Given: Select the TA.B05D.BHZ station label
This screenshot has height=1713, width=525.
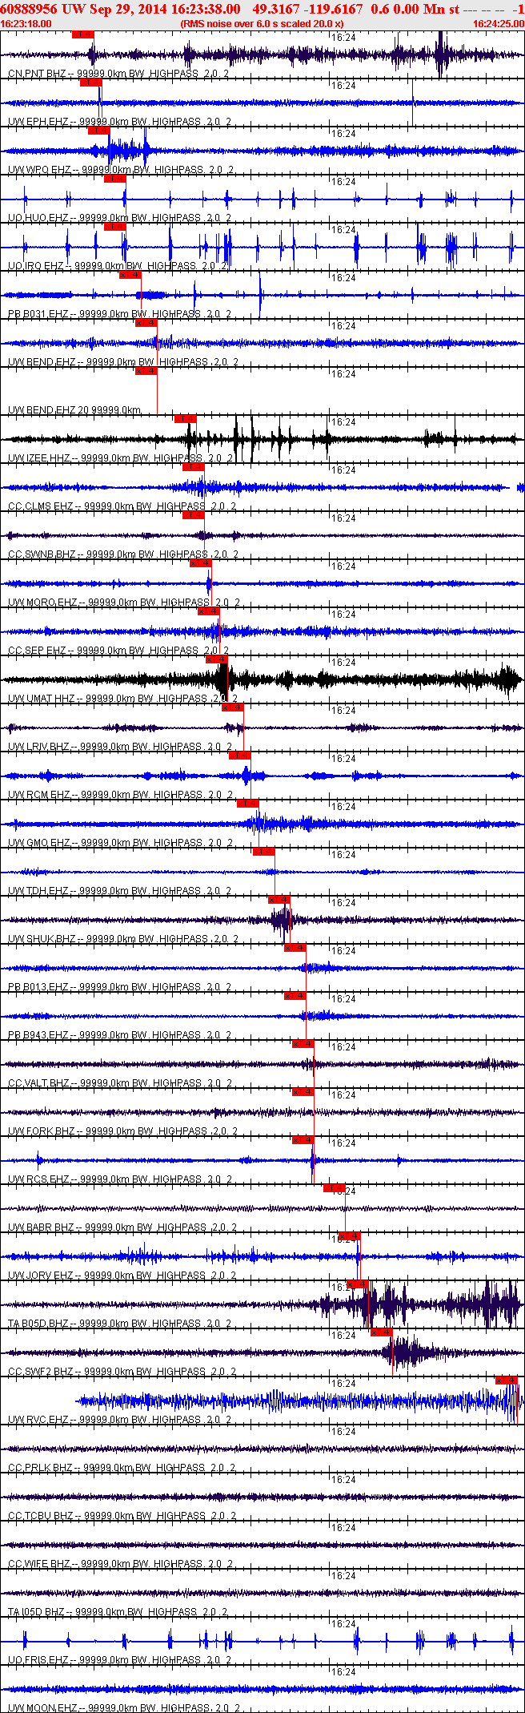Looking at the screenshot, I should click(x=119, y=1324).
